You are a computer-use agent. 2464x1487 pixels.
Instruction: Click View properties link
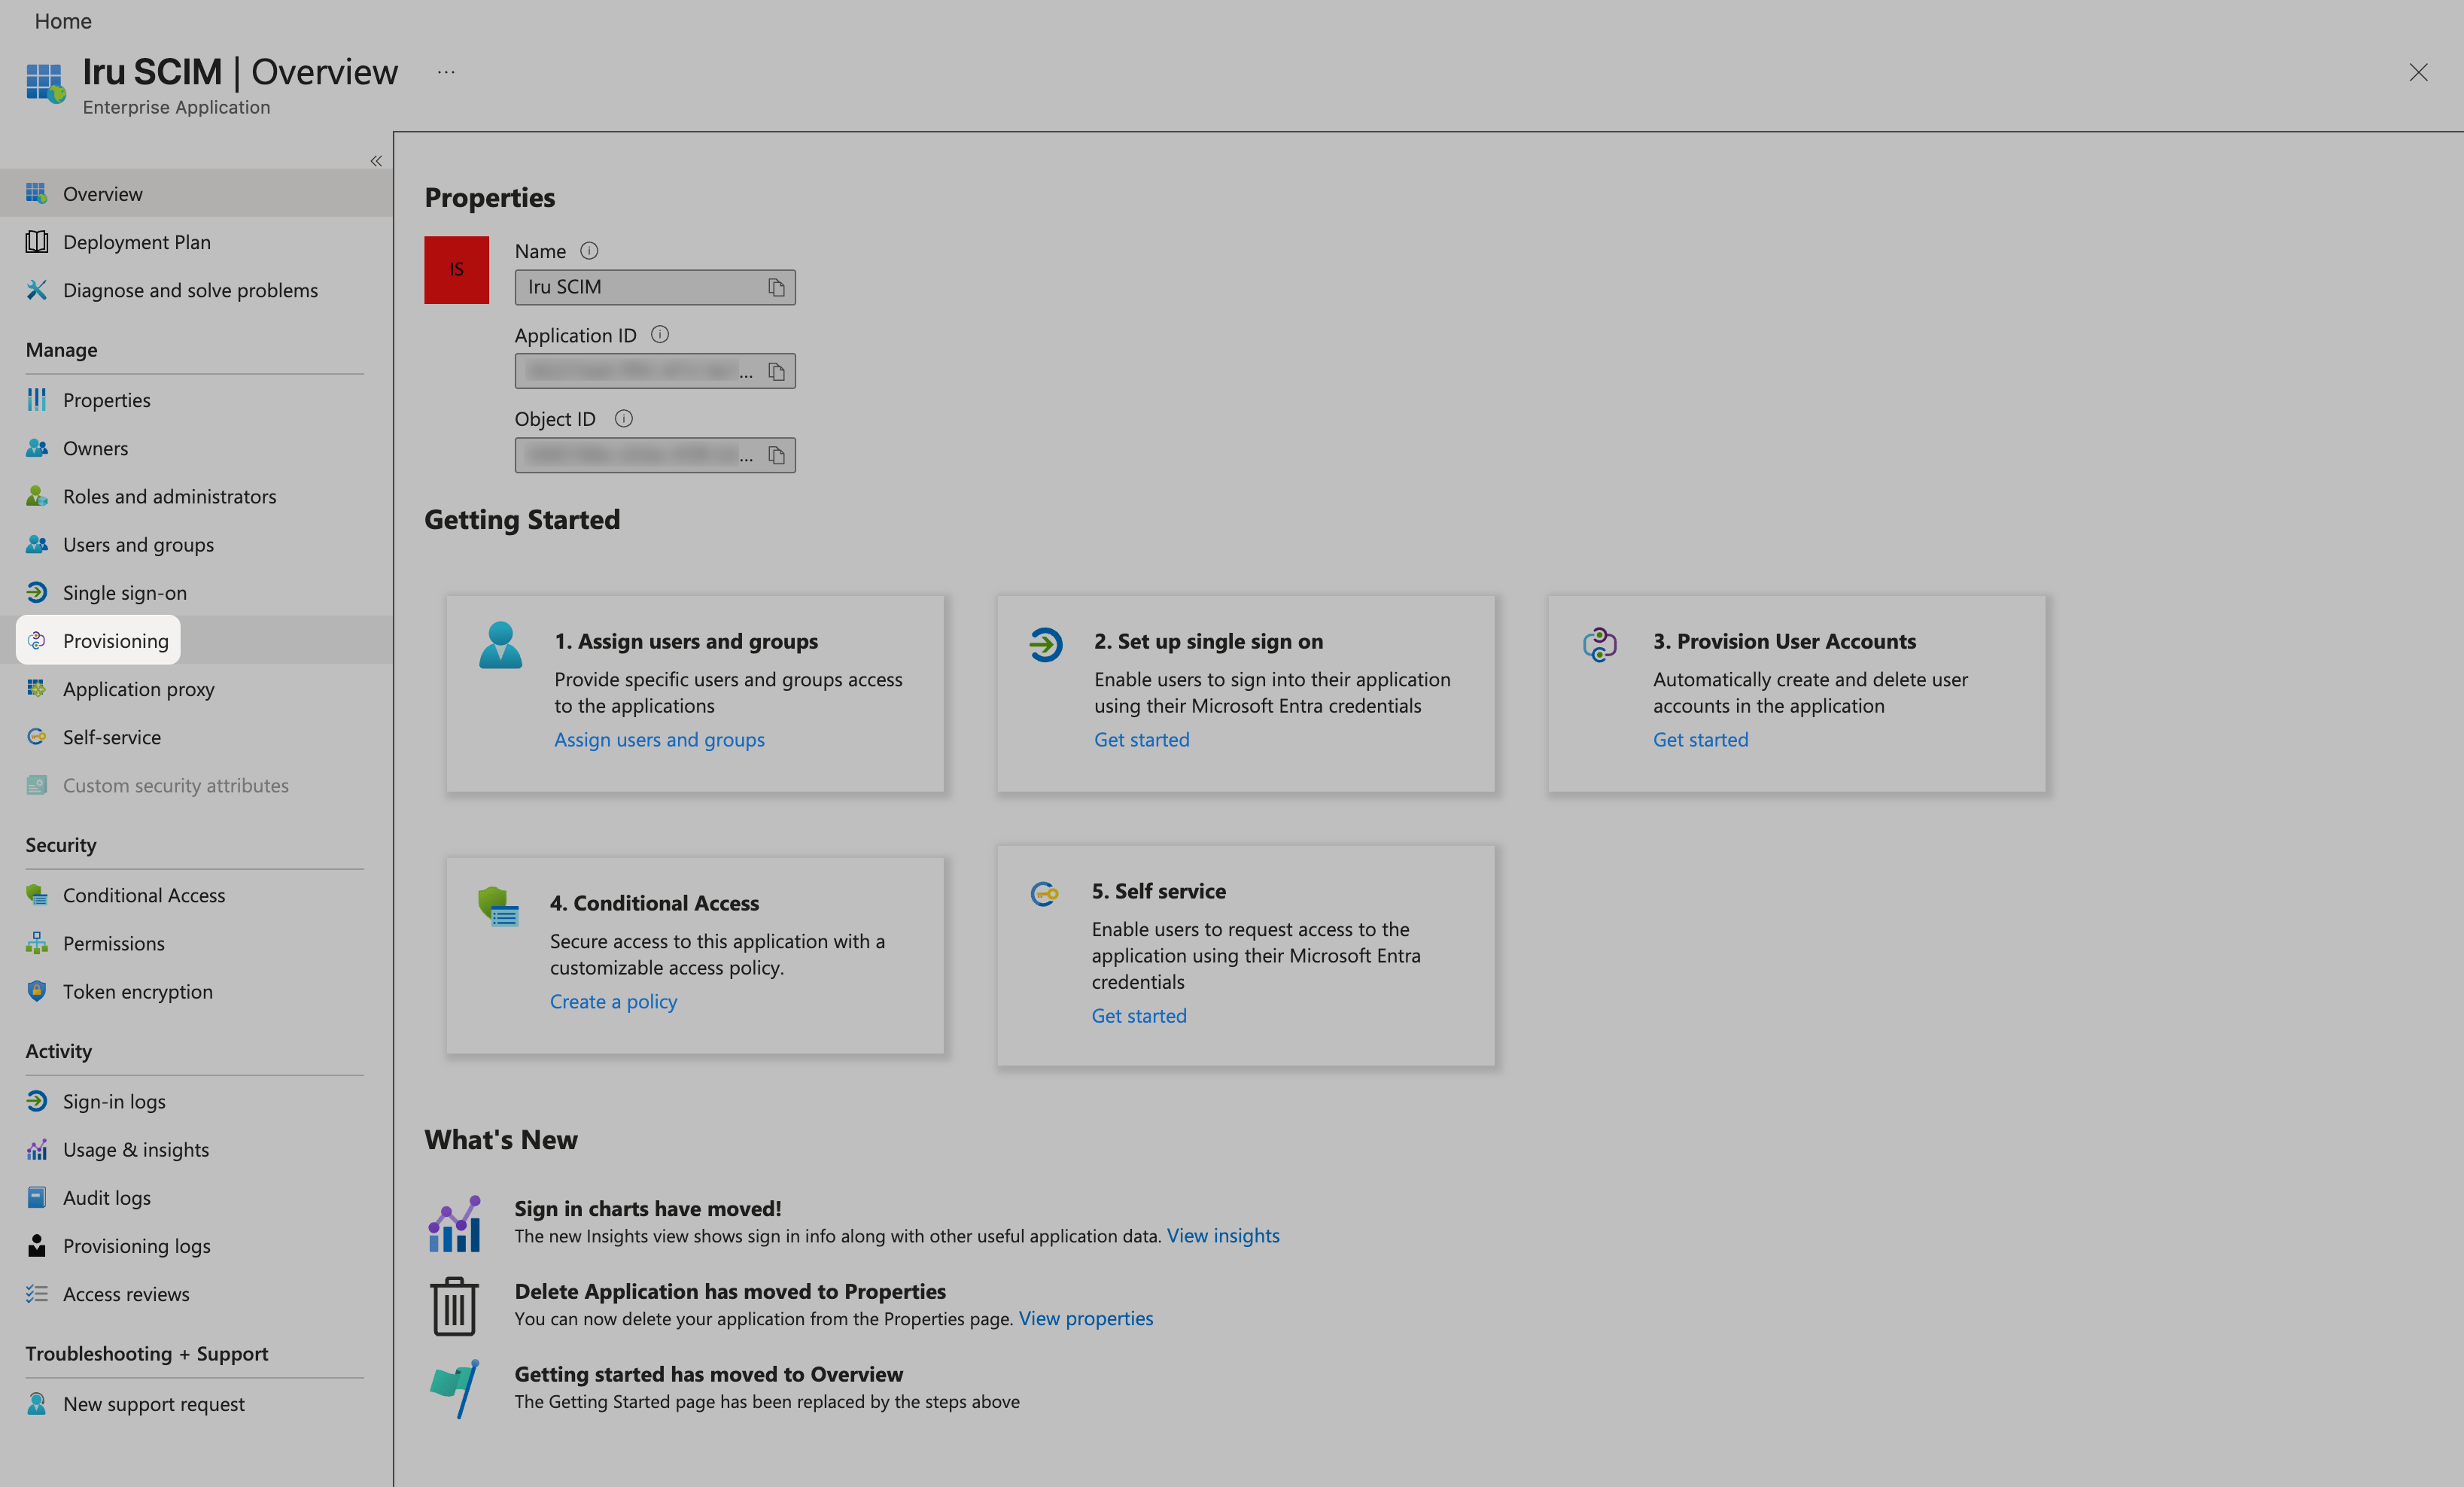click(x=1085, y=1318)
